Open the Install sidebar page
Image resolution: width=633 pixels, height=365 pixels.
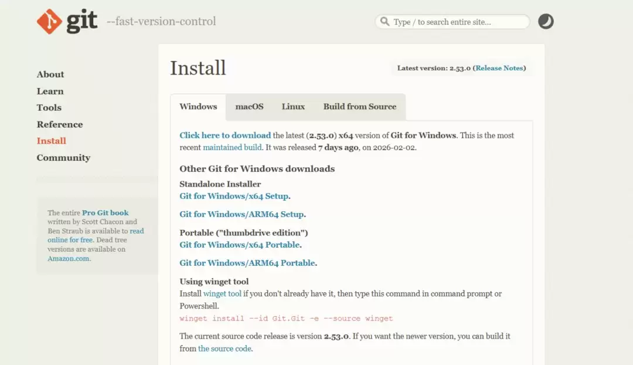(51, 141)
